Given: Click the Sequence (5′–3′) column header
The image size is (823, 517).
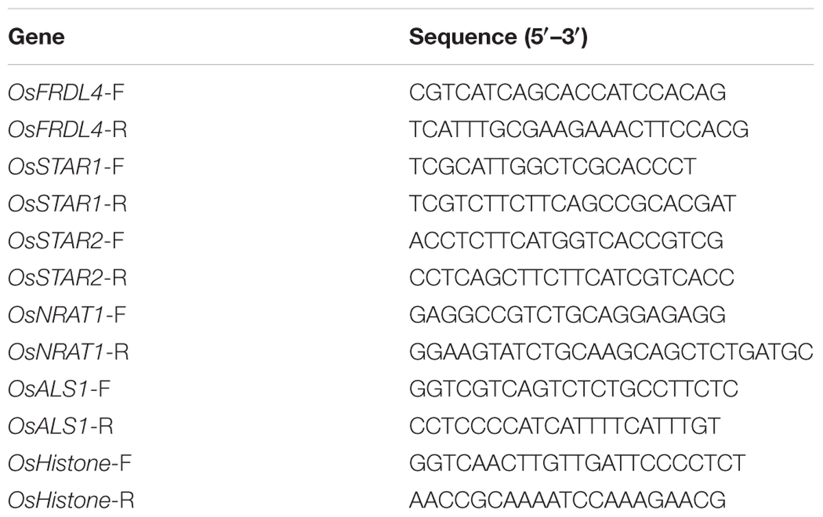Looking at the screenshot, I should click(499, 37).
